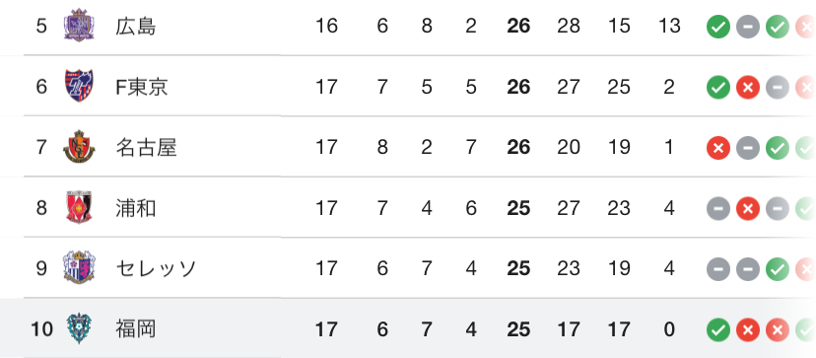Open the セレッソ team name link

pos(156,269)
